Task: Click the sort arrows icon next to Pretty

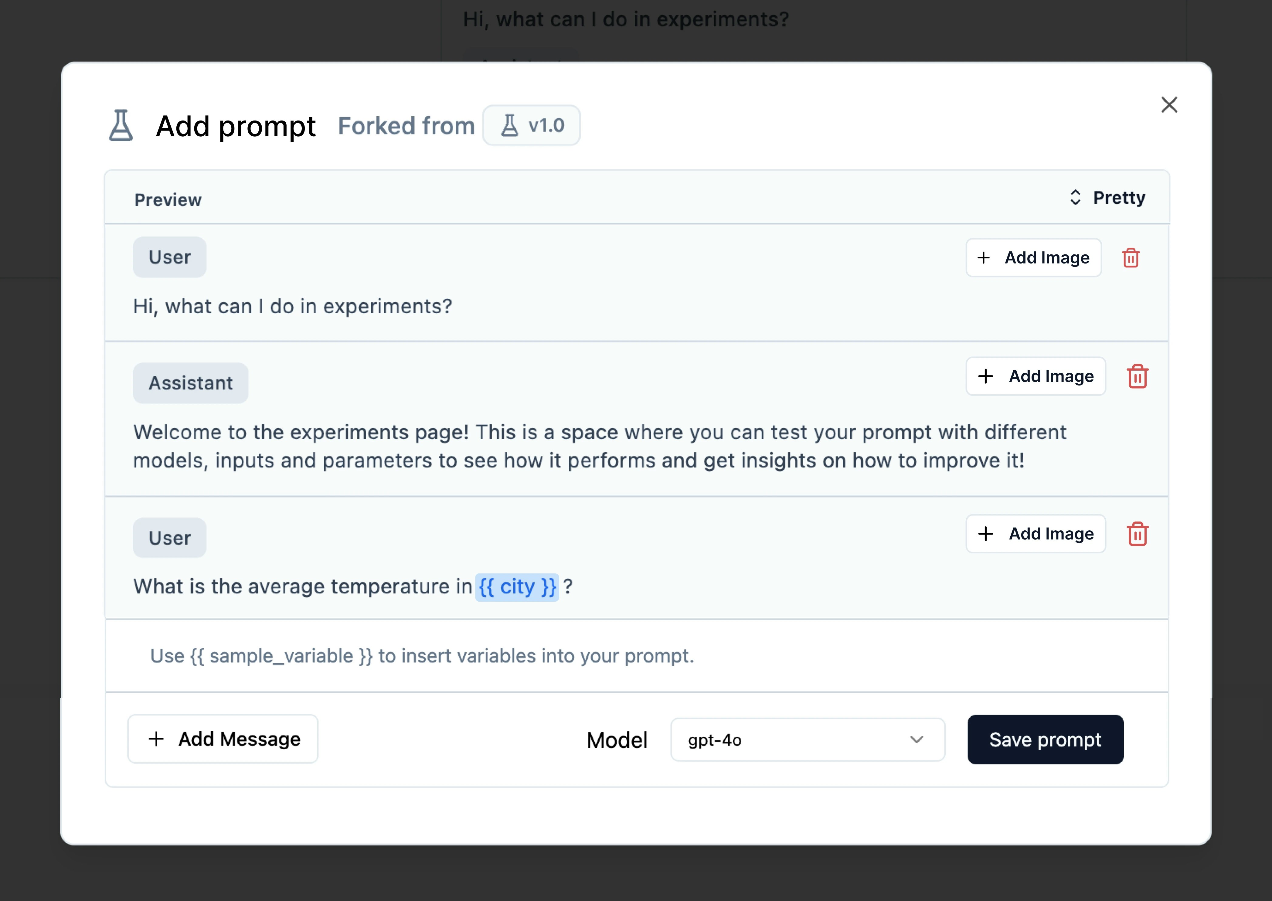Action: [x=1075, y=197]
